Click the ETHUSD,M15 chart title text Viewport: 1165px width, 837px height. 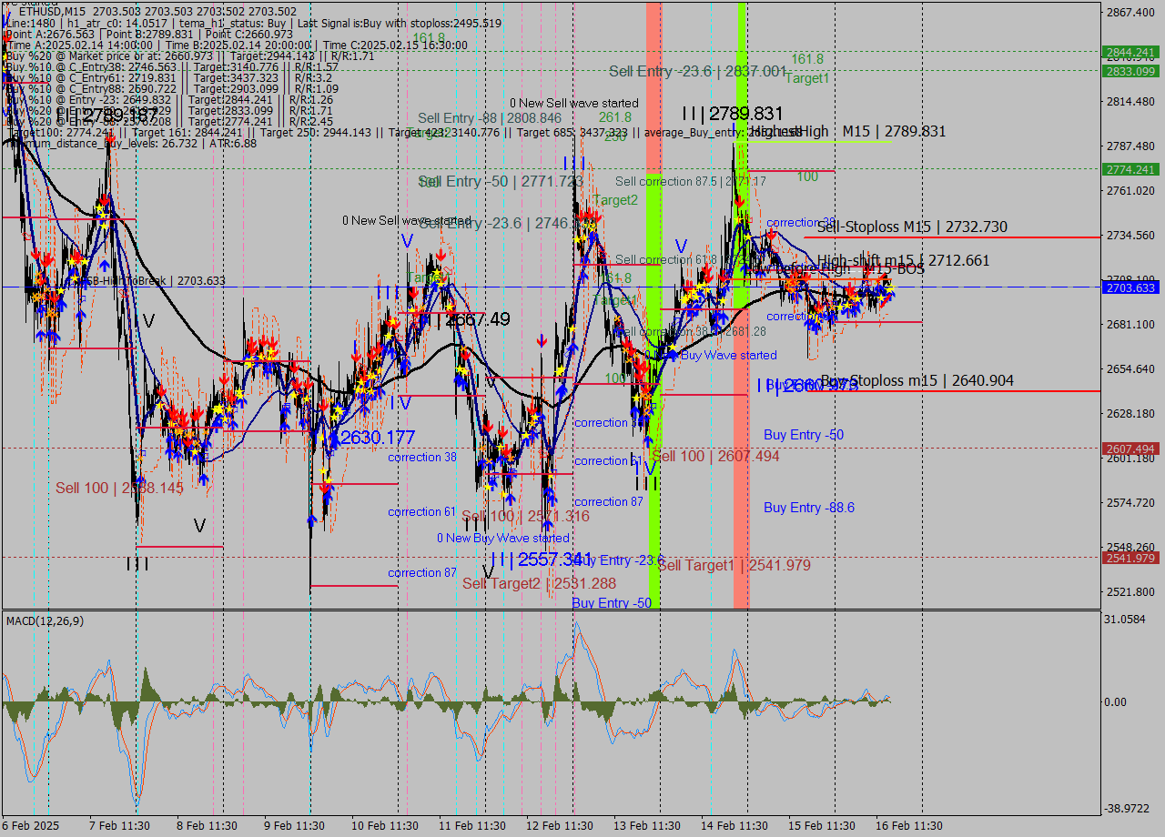tap(46, 9)
